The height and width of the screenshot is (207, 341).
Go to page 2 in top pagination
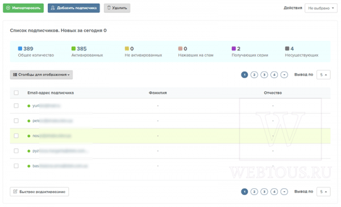point(254,75)
